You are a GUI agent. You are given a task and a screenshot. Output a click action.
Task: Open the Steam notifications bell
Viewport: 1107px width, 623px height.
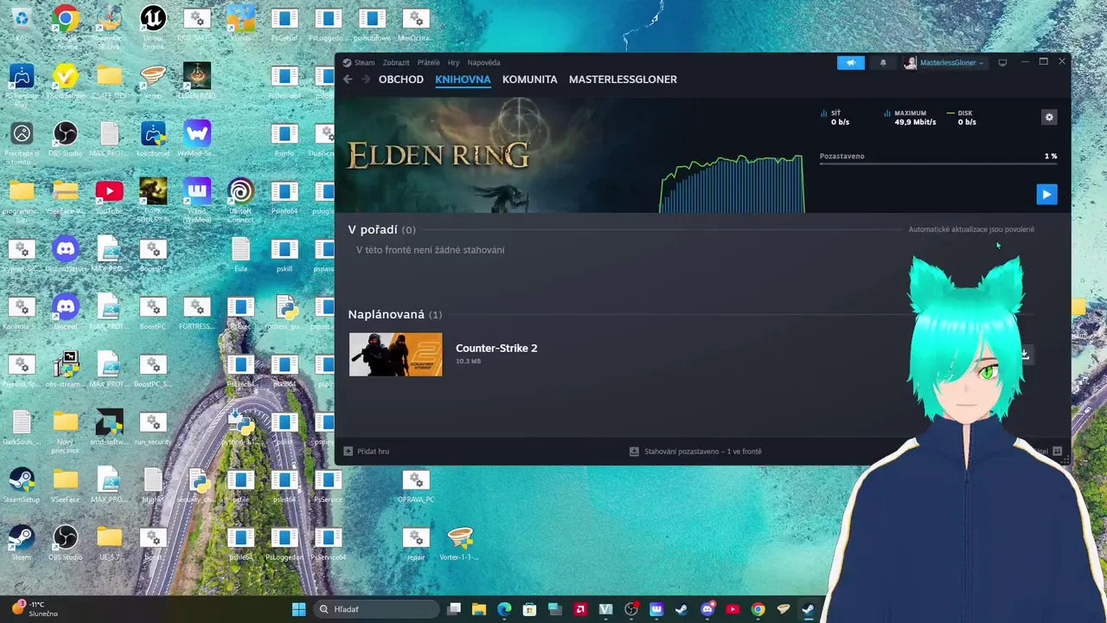883,62
